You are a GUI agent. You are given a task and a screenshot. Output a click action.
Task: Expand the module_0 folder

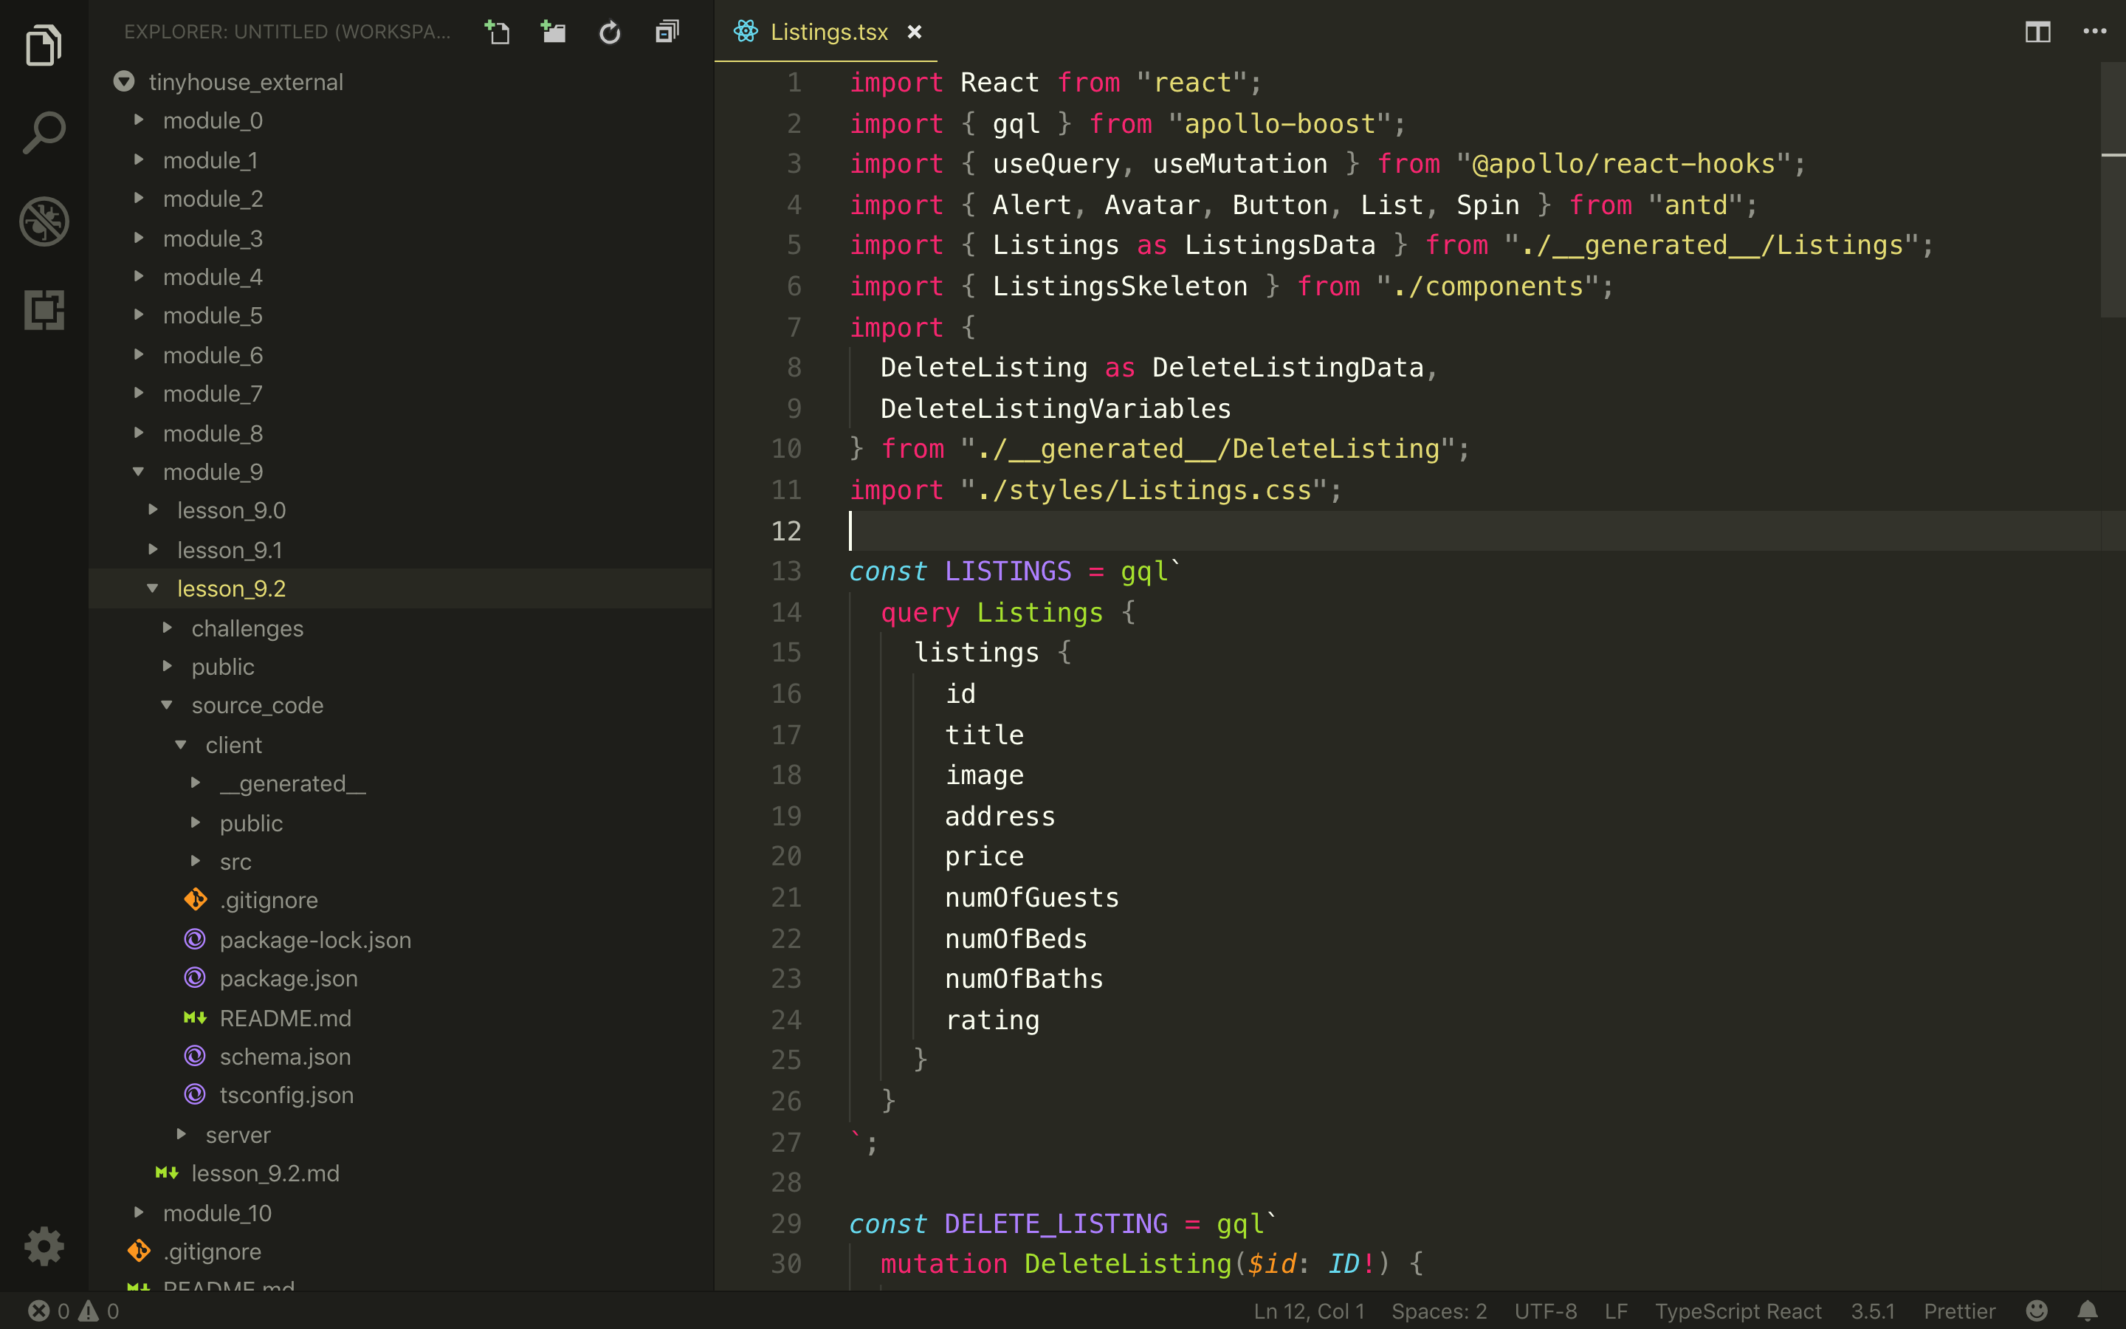tap(213, 120)
